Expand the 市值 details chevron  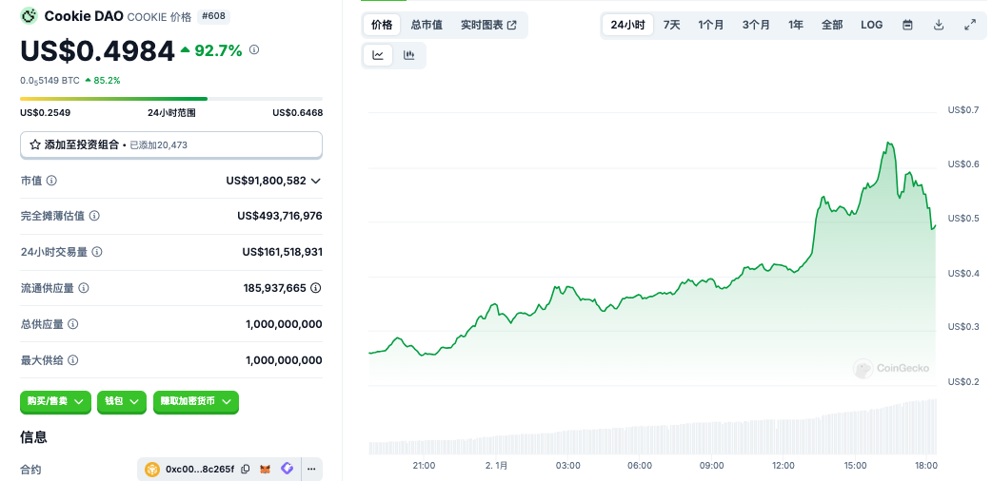click(316, 181)
